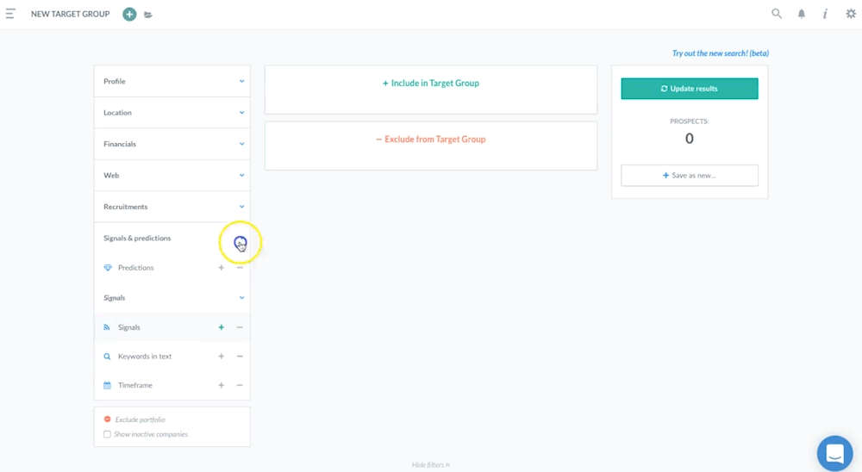The height and width of the screenshot is (472, 862).
Task: Expand the Recruitments filter section
Action: (x=172, y=207)
